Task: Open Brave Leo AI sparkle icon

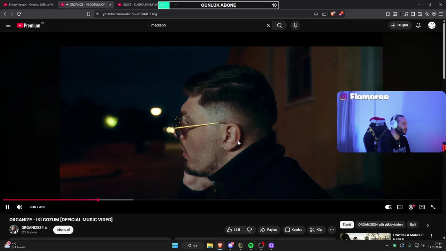Action: pyautogui.click(x=427, y=14)
